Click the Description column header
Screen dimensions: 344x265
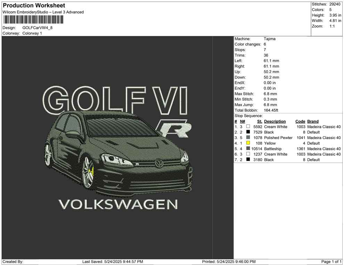[275, 121]
